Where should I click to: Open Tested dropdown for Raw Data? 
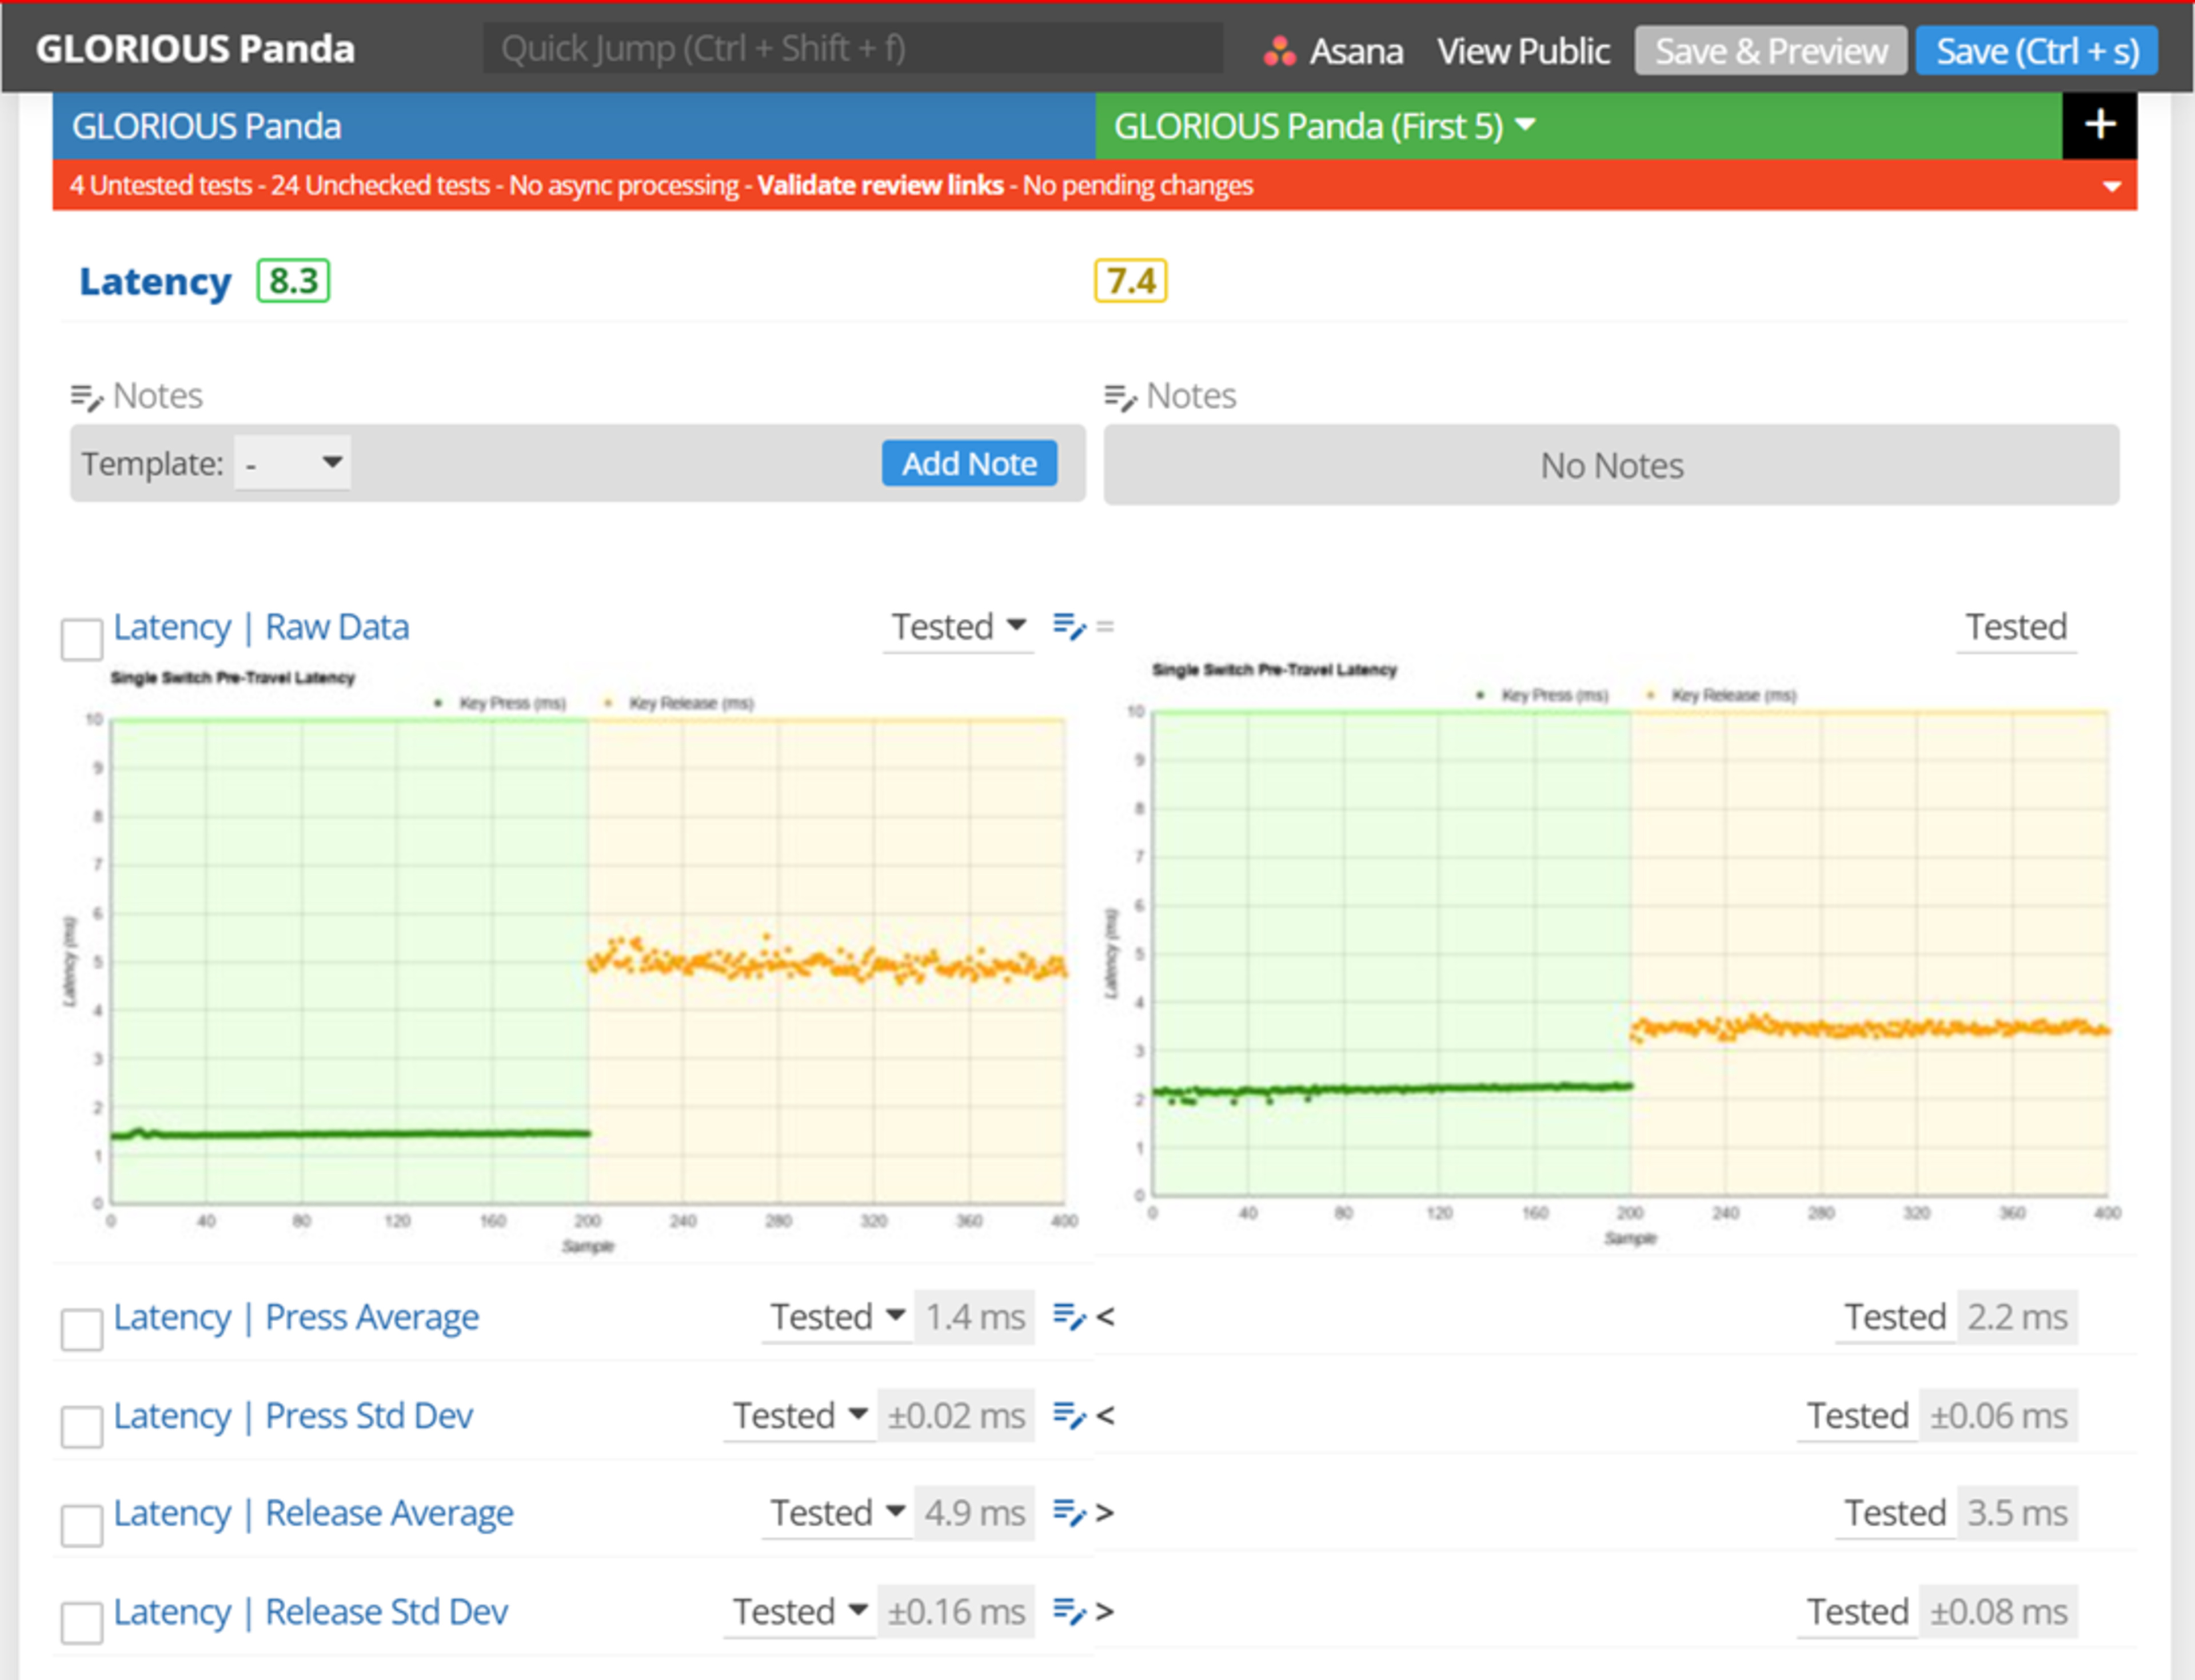[957, 627]
